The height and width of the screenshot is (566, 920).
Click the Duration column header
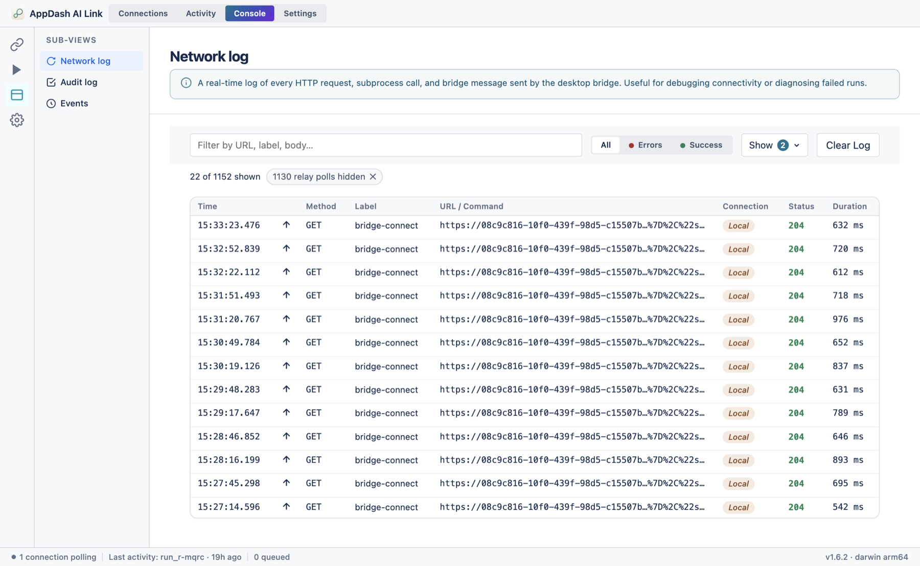tap(849, 206)
